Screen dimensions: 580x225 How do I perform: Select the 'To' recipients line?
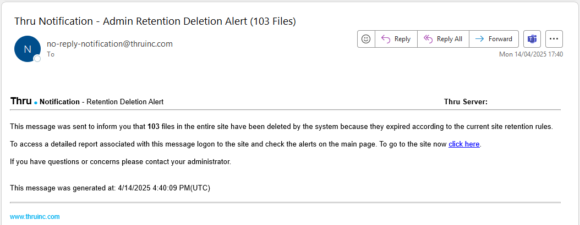pos(50,54)
